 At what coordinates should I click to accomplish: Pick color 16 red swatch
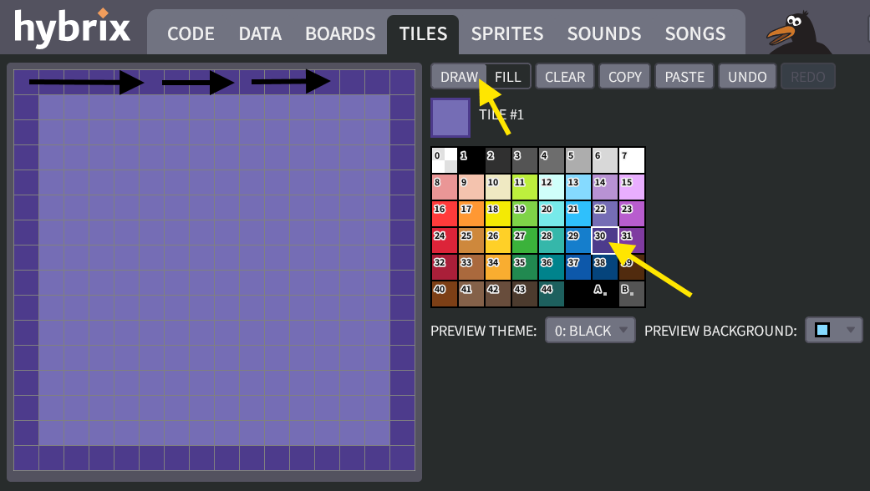(445, 214)
